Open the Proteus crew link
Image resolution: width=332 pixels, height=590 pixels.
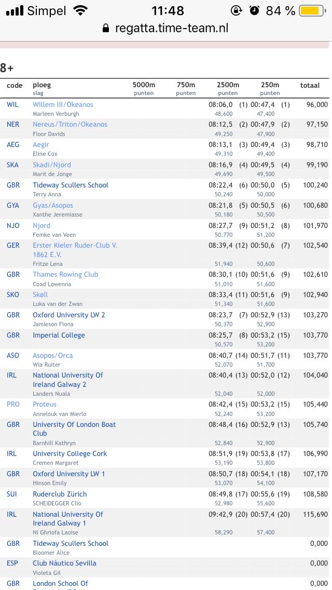pos(45,404)
